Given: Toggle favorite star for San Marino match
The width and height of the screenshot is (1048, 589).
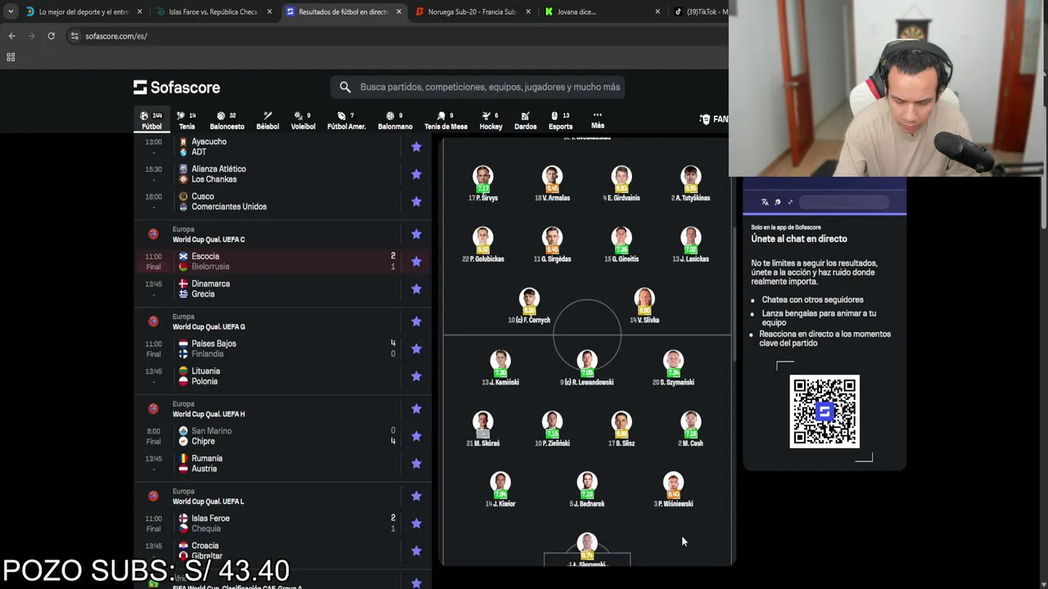Looking at the screenshot, I should pyautogui.click(x=416, y=436).
